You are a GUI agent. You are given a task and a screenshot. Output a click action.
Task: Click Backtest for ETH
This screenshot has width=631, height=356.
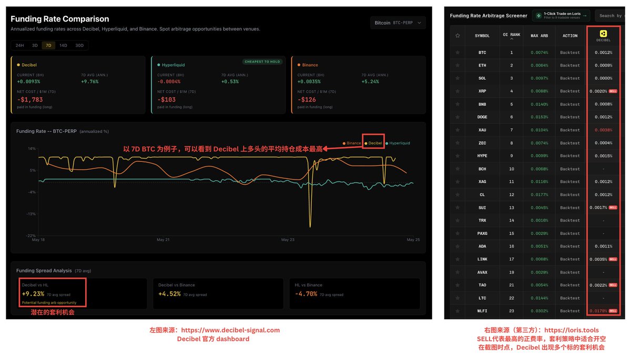click(570, 66)
